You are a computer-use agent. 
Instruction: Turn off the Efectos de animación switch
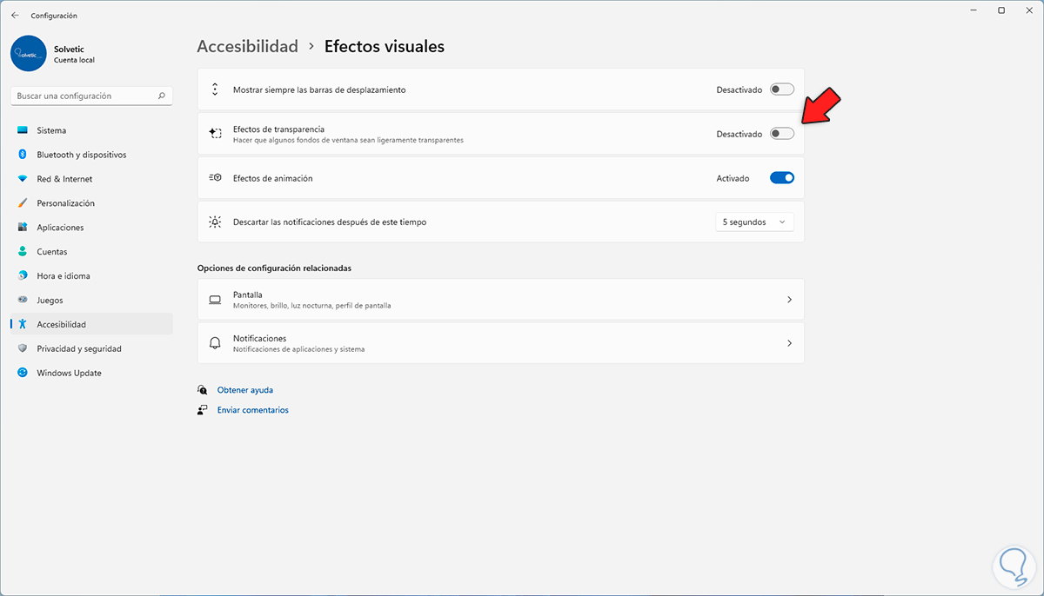click(781, 178)
